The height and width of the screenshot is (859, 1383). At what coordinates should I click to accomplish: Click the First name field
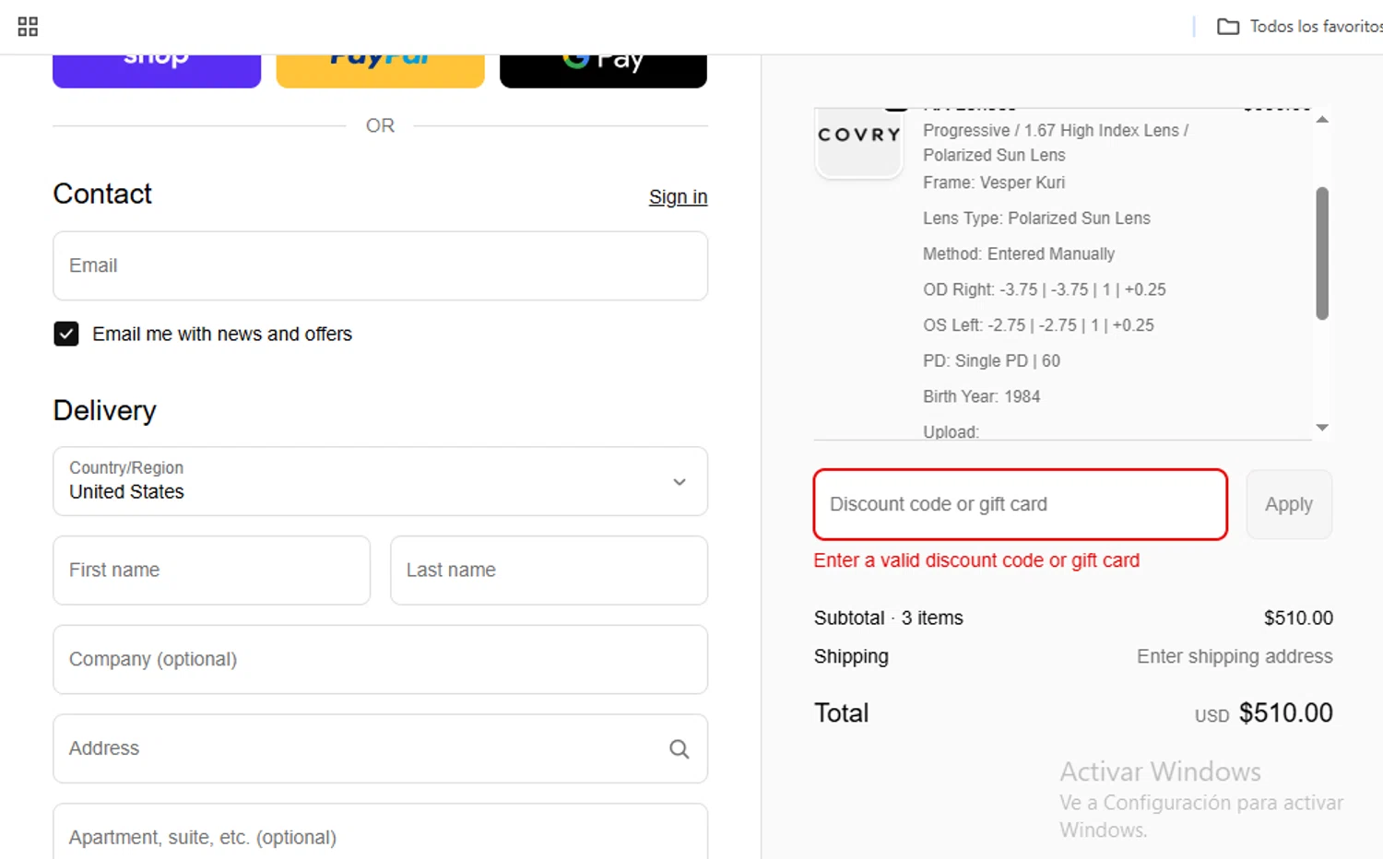pos(212,571)
